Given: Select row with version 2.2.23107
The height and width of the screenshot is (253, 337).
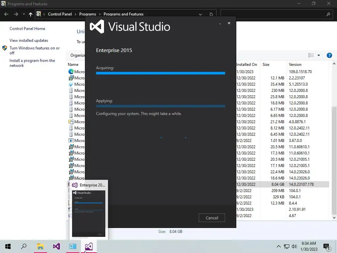Looking at the screenshot, I should 198,78.
